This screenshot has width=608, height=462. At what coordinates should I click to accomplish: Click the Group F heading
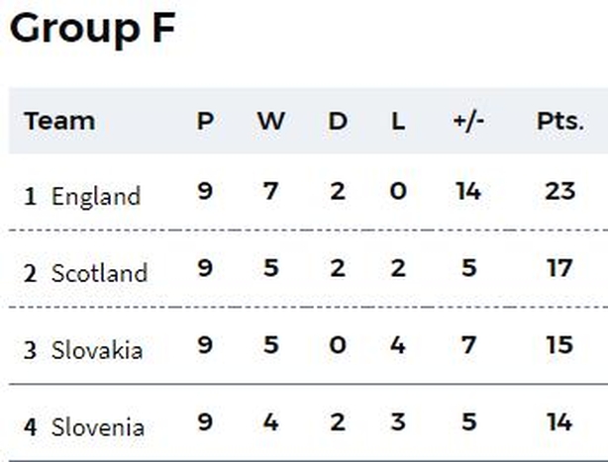click(92, 28)
